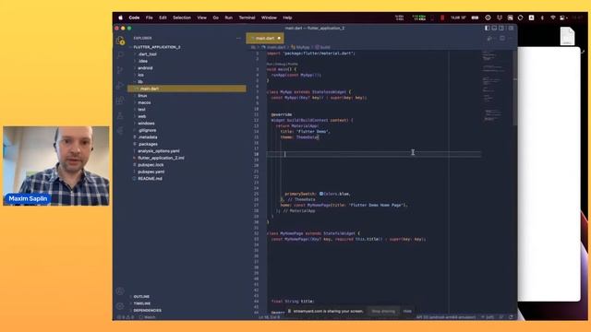The width and height of the screenshot is (591, 332).
Task: Open the Code application menu
Action: 134,18
